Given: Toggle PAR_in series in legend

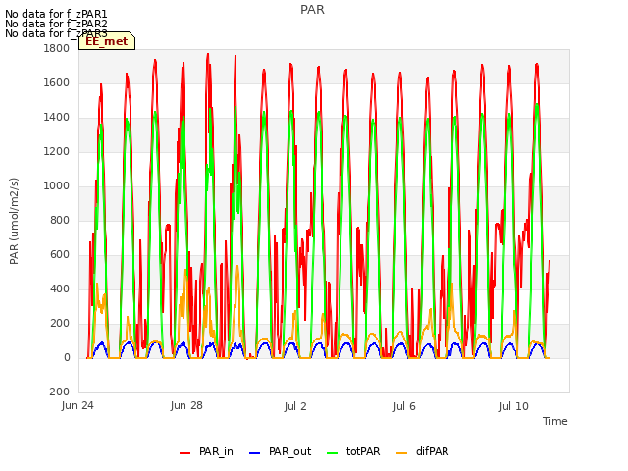Looking at the screenshot, I should click(206, 451).
